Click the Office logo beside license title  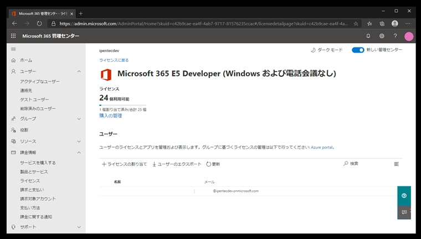click(106, 75)
